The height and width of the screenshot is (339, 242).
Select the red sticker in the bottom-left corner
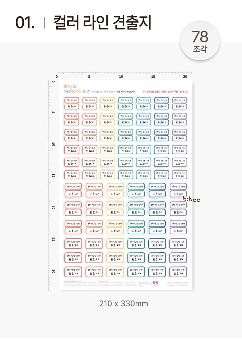point(73,271)
